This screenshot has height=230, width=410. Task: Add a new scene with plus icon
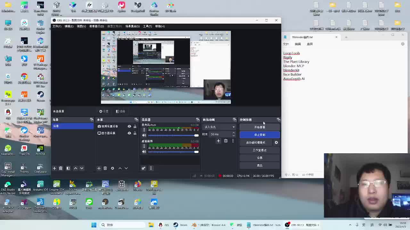click(x=54, y=168)
